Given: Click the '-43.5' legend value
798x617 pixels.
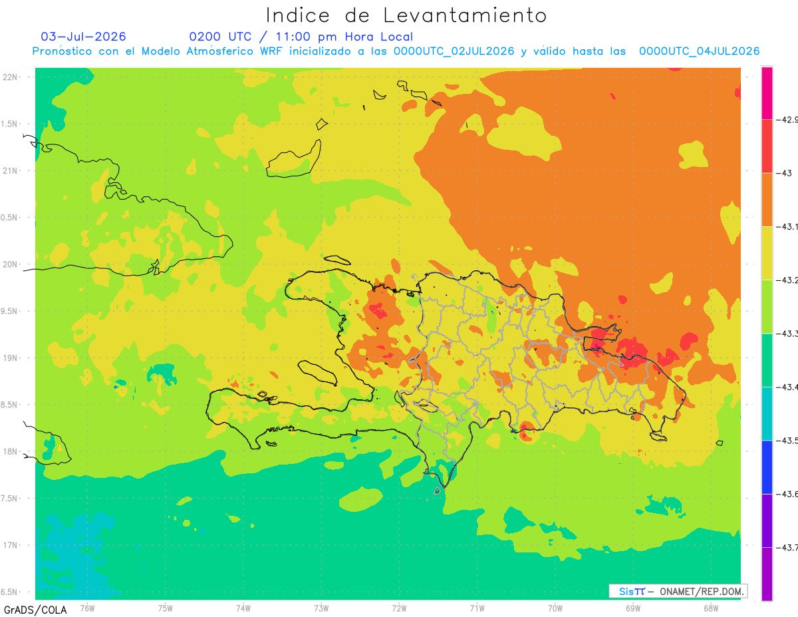Looking at the screenshot, I should (x=787, y=441).
